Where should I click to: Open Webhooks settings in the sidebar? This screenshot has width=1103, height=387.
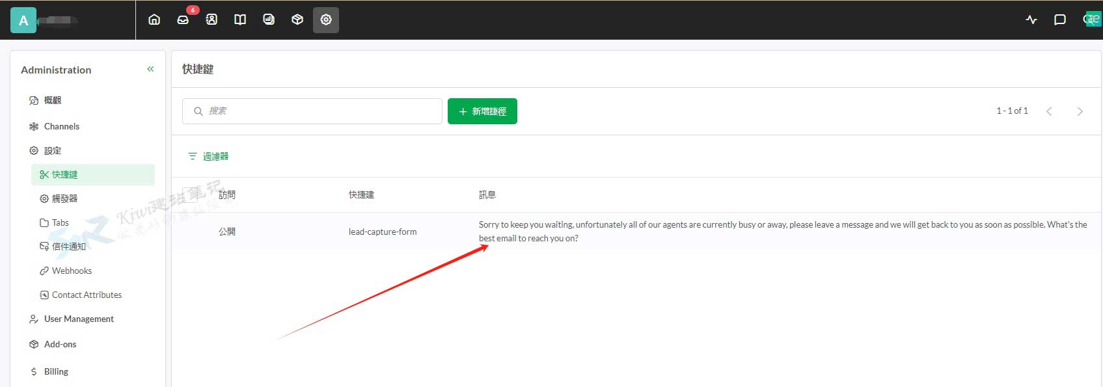click(72, 271)
